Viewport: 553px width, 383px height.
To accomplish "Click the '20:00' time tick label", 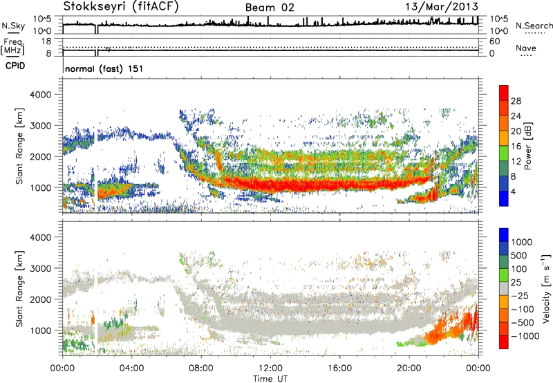I will pyautogui.click(x=409, y=368).
